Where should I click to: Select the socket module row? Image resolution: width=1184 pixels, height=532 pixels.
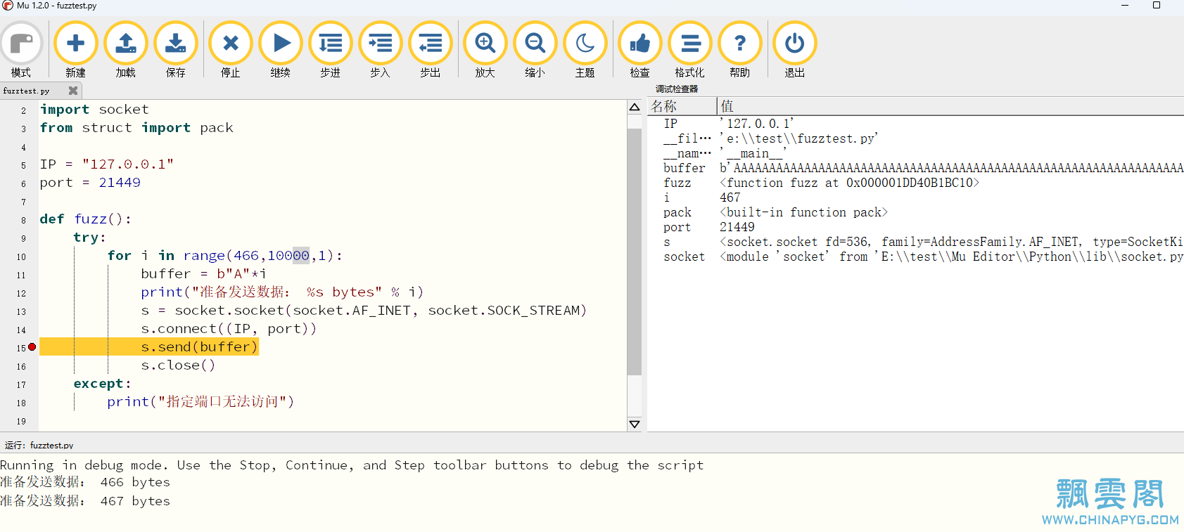pos(915,257)
